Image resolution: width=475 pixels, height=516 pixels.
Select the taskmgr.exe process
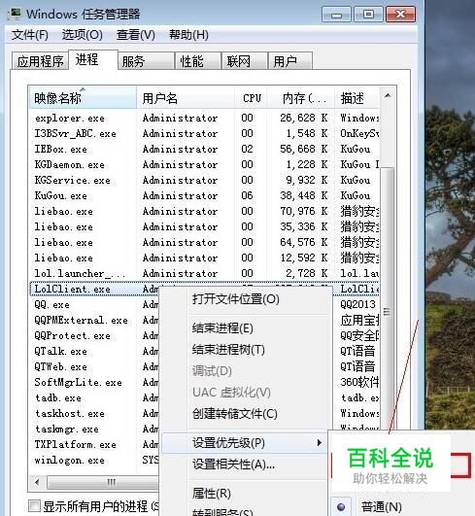coord(94,429)
